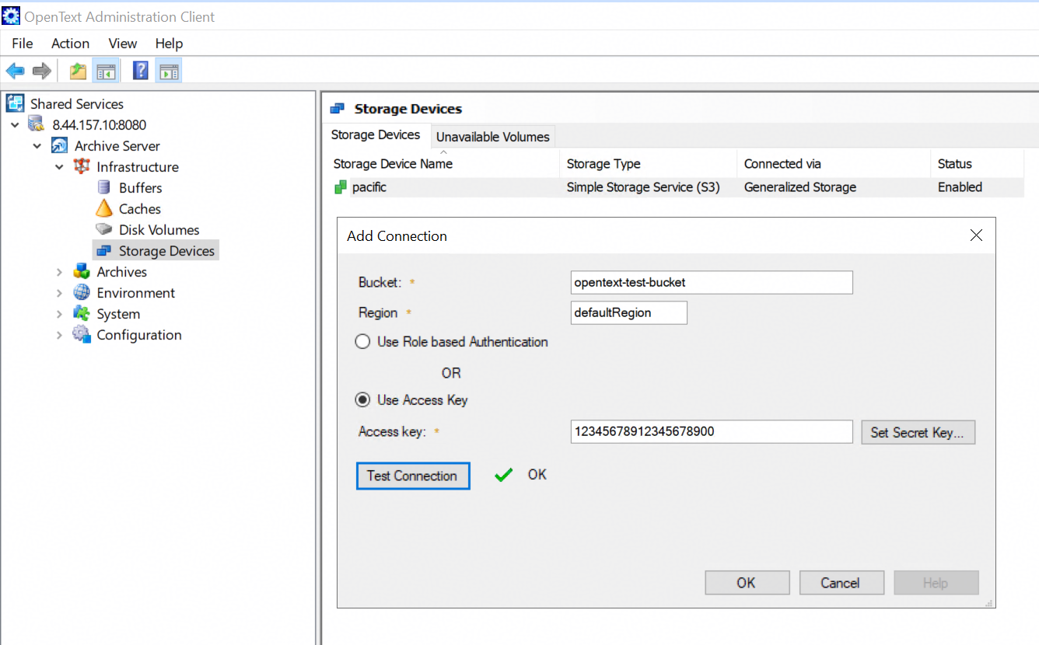
Task: Click the Up one level folder icon
Action: (x=78, y=71)
